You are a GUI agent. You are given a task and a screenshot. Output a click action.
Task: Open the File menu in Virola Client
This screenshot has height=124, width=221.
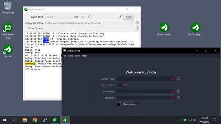64,56
